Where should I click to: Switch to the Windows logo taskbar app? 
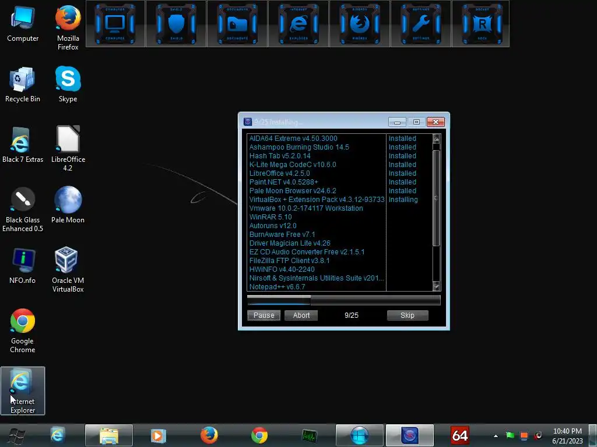pos(359,435)
